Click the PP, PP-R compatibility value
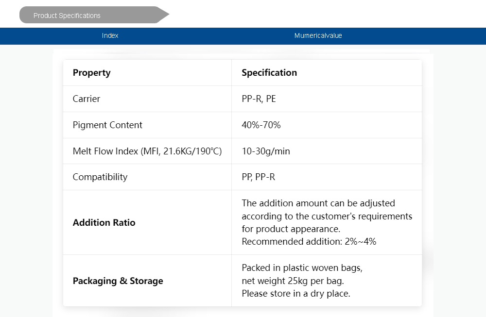This screenshot has width=486, height=317. coord(259,177)
